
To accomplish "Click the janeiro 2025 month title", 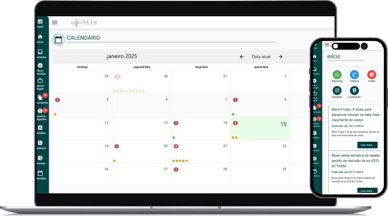I will tap(122, 56).
